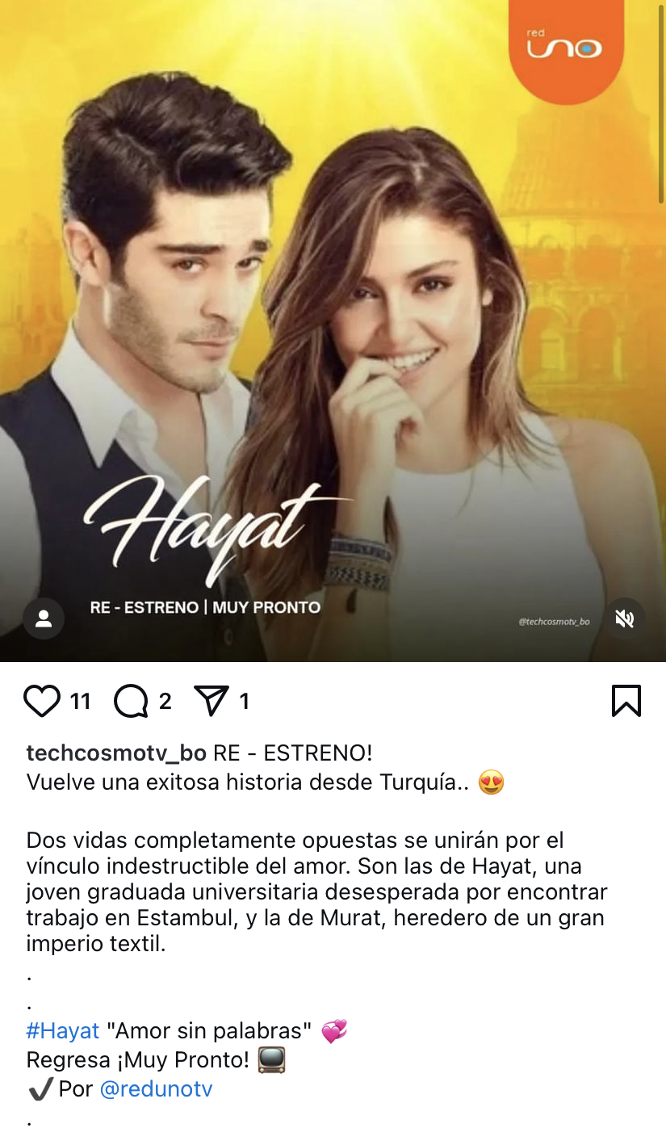Click the television emoji after Muy Pronto

[271, 1060]
